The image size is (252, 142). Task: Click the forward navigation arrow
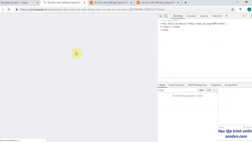click(x=3, y=9)
